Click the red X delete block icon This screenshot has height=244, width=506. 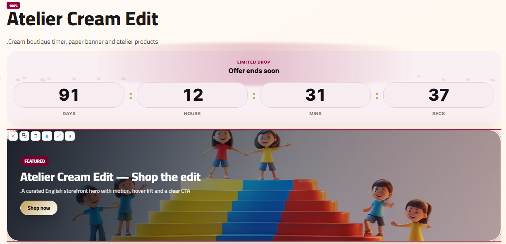point(13,136)
